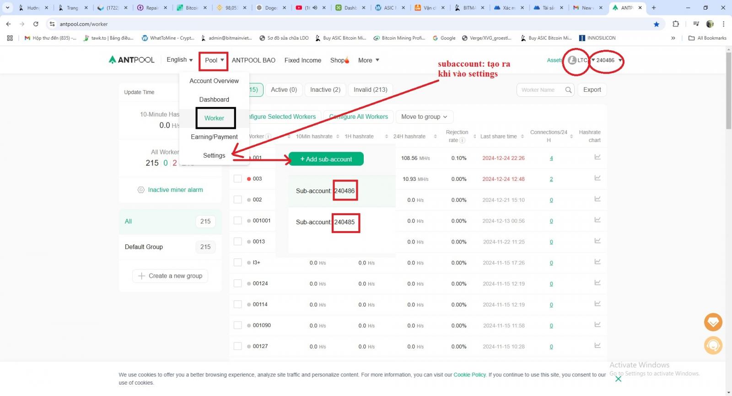Choose Worker in Pool menu
Screen dimensions: 732x396
point(214,118)
